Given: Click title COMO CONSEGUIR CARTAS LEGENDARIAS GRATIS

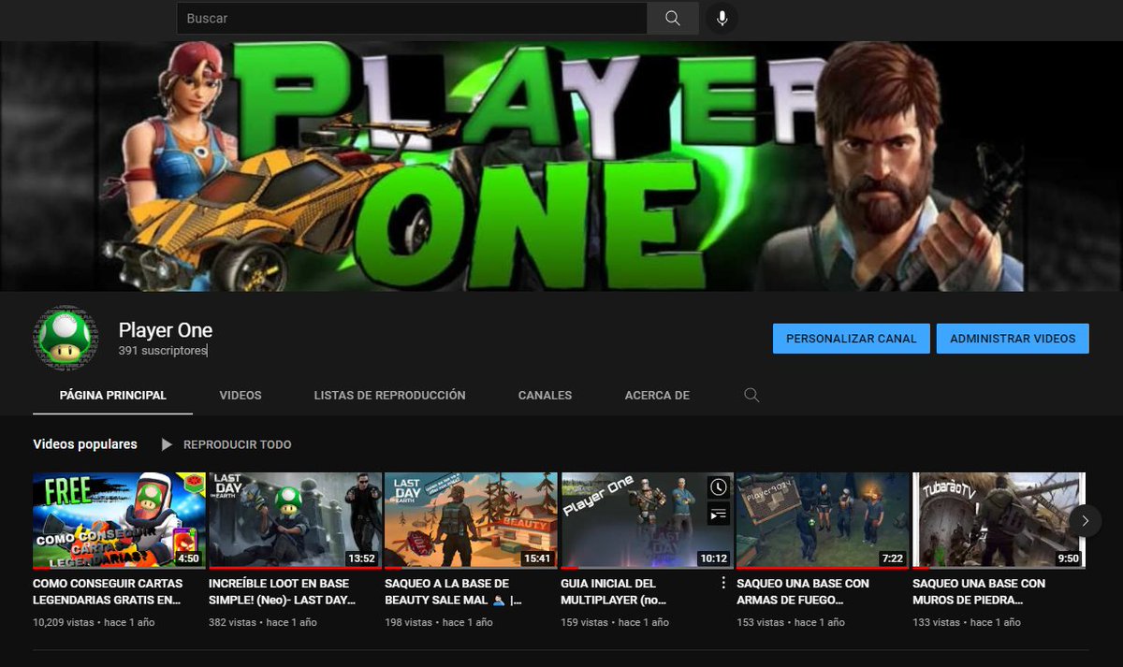Looking at the screenshot, I should [109, 591].
